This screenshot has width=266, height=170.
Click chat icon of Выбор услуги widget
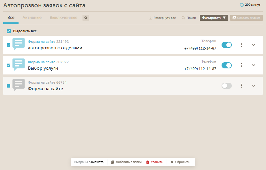[19, 65]
